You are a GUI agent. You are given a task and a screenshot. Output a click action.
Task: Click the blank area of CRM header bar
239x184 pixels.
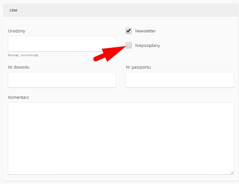[x=126, y=10]
